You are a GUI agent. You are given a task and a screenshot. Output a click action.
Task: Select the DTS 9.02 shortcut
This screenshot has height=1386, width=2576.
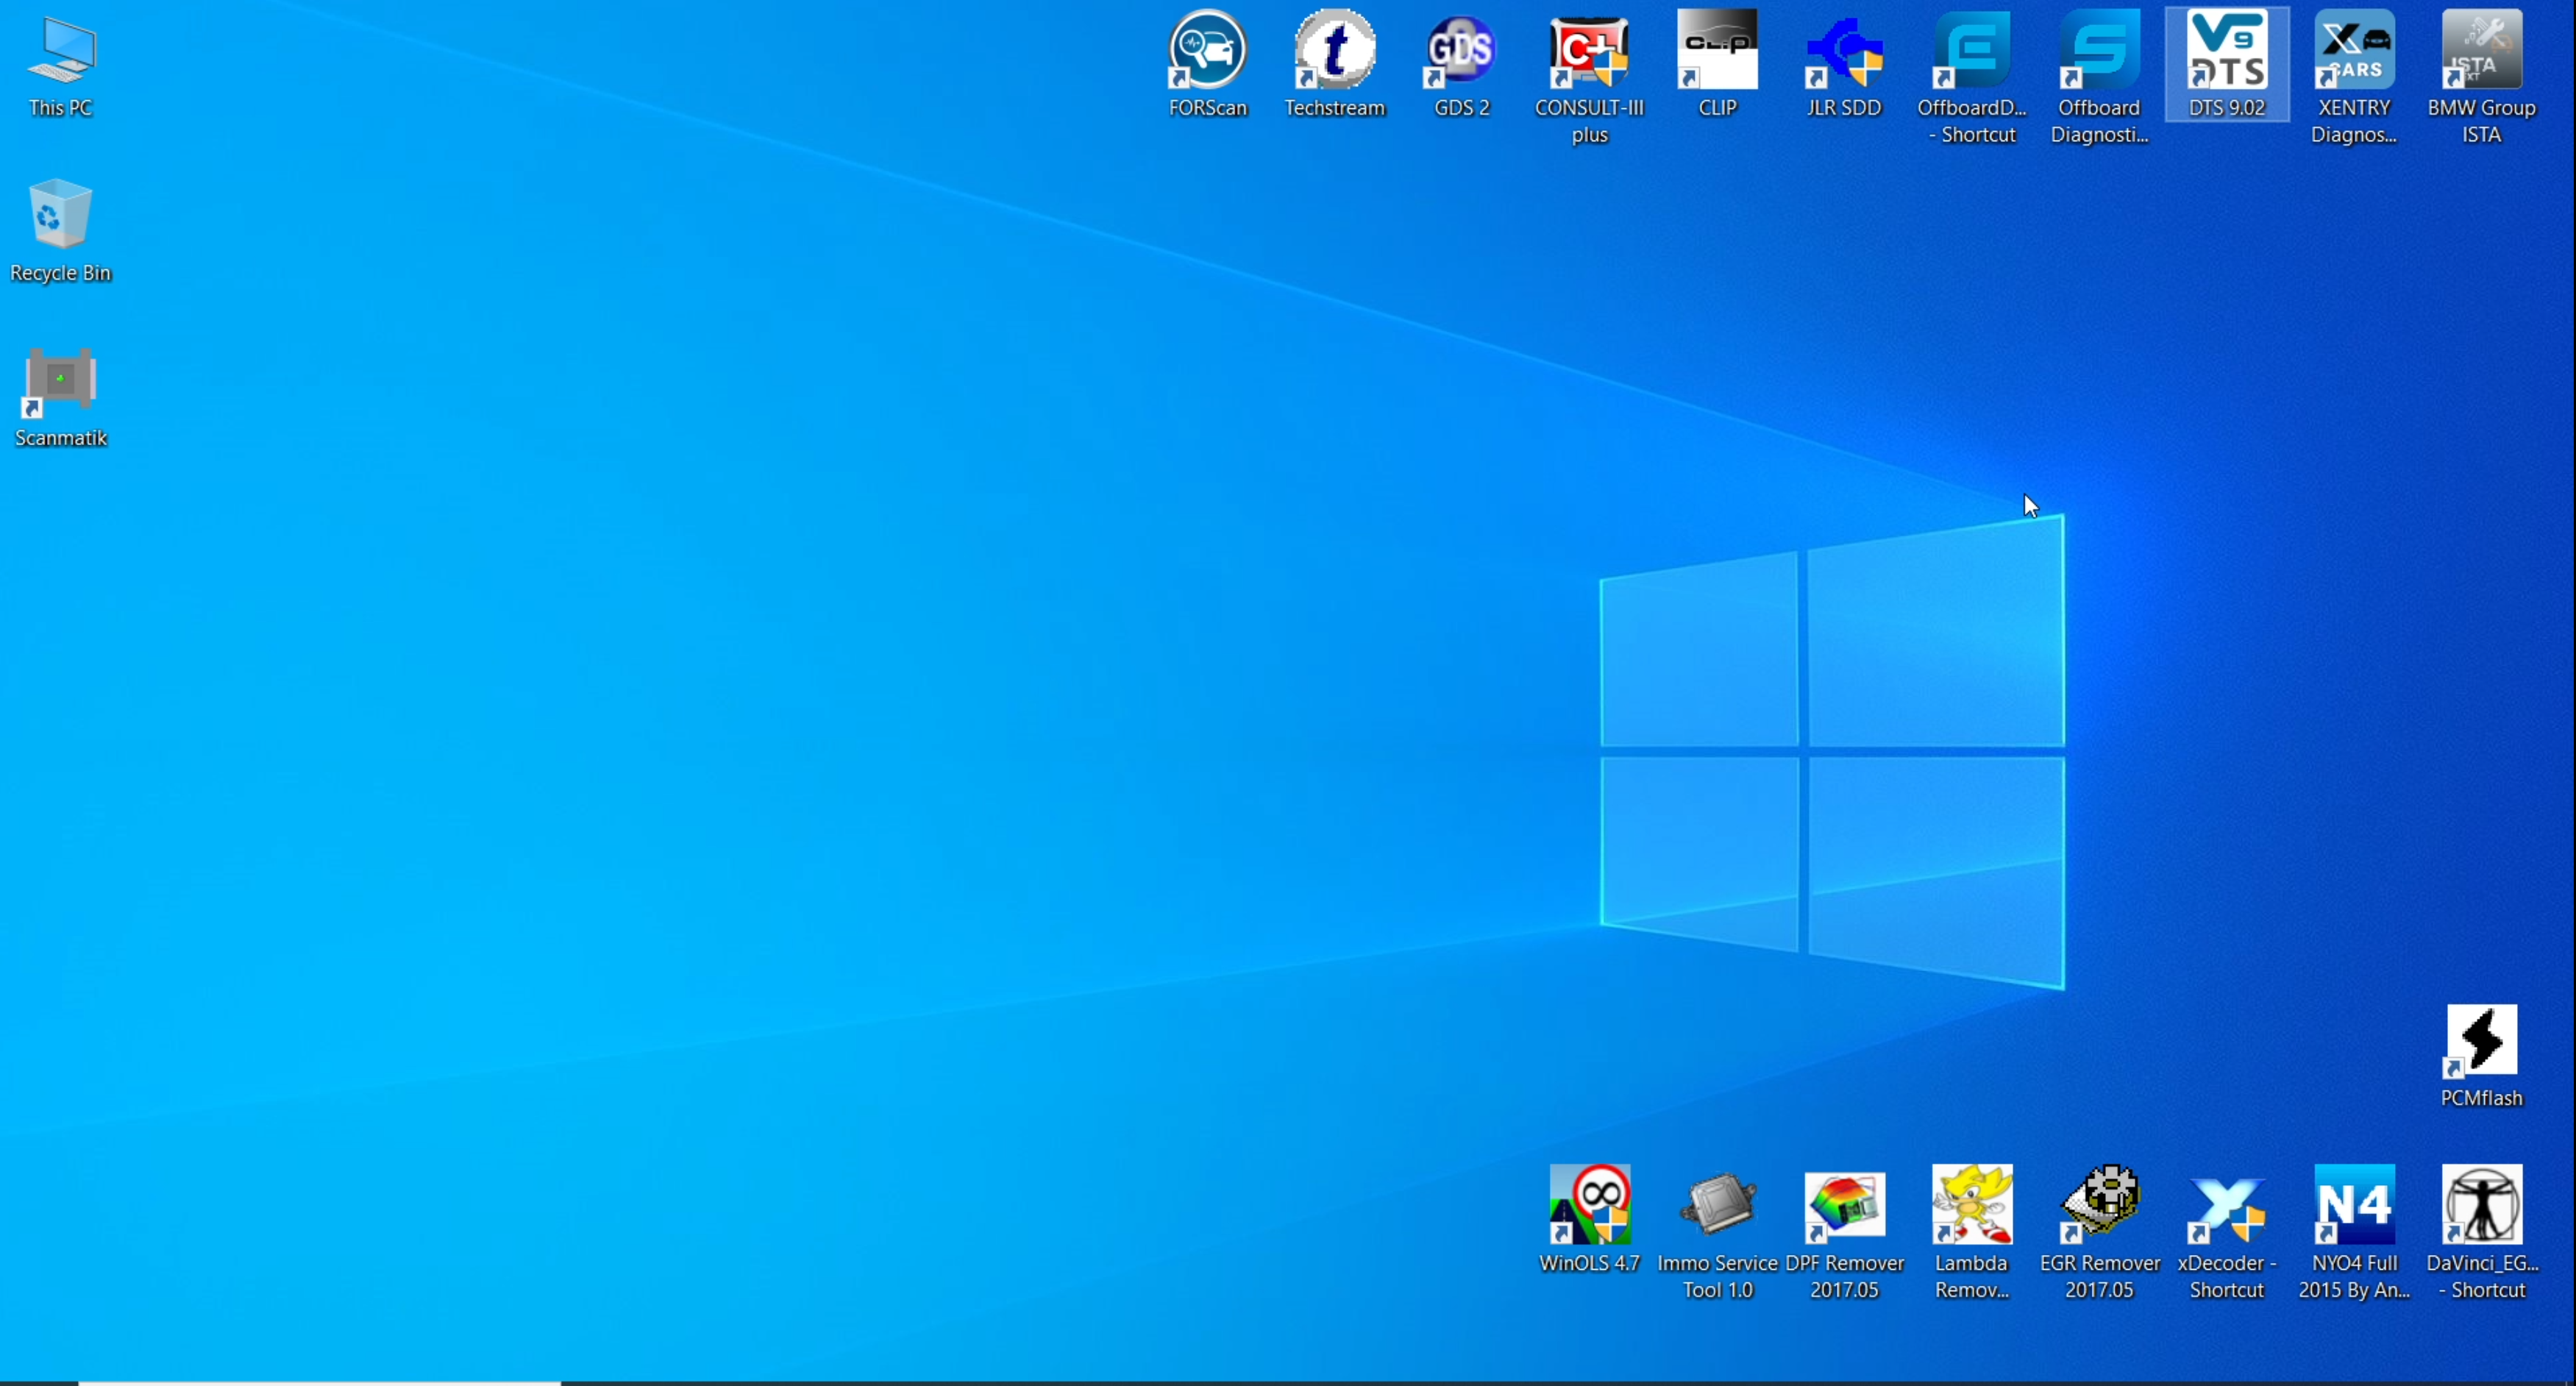pos(2227,50)
